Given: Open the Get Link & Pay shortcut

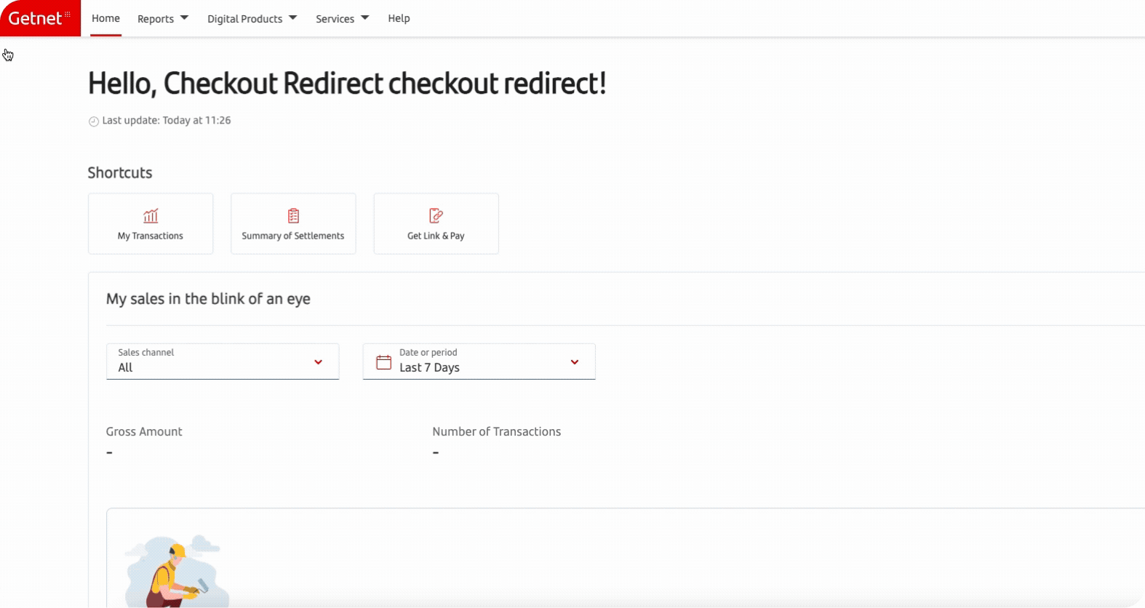Looking at the screenshot, I should coord(436,223).
